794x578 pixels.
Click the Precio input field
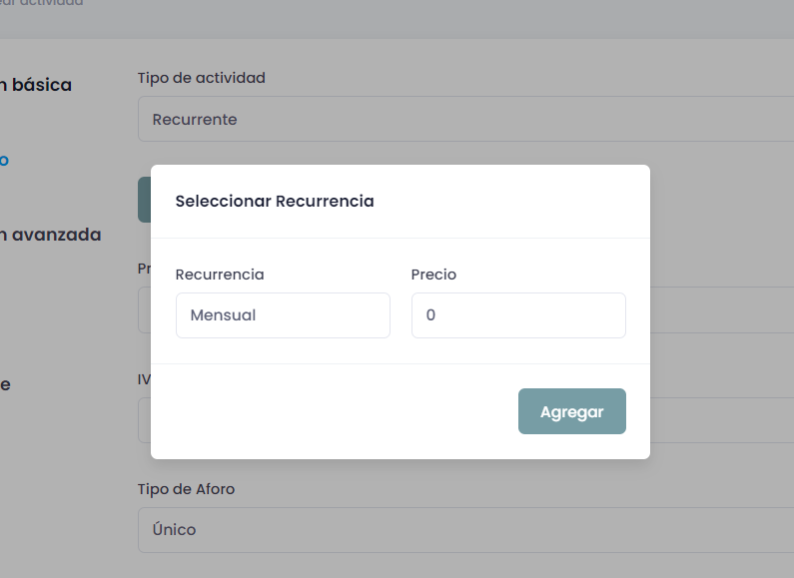(518, 315)
